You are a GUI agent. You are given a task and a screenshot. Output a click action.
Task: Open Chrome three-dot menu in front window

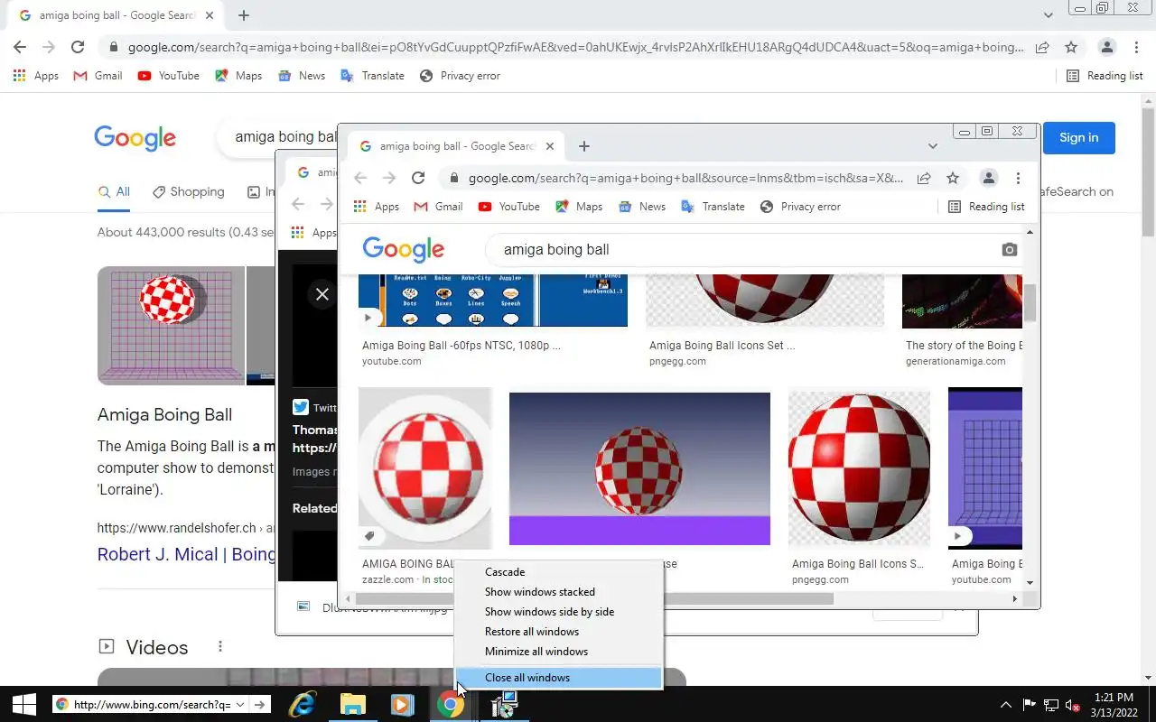pos(1018,178)
